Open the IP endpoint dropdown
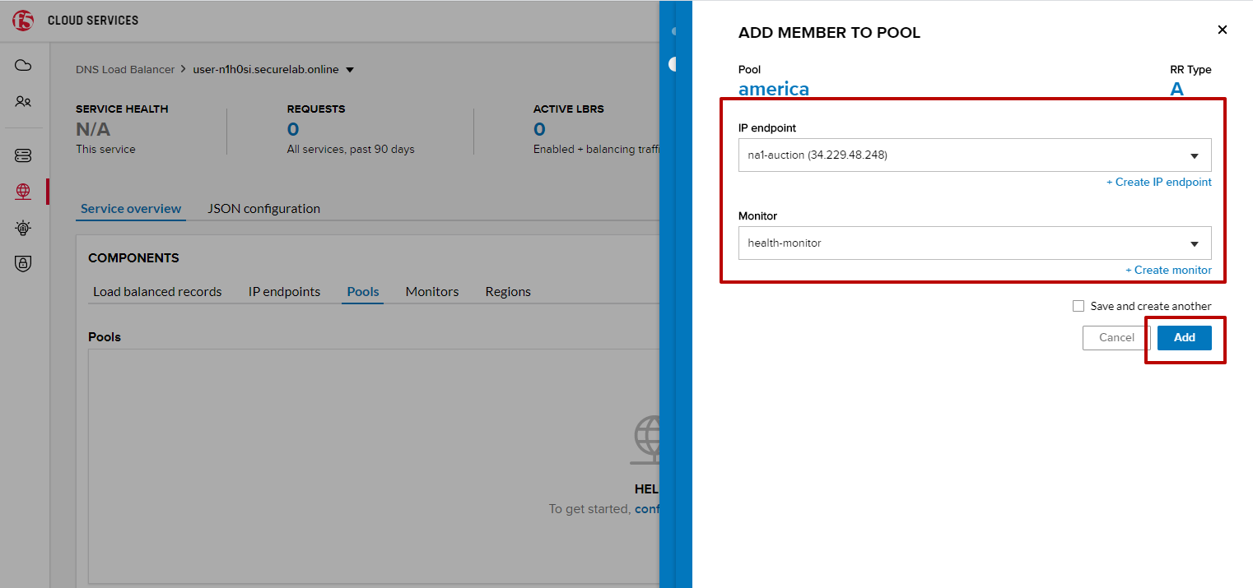1253x588 pixels. 975,155
